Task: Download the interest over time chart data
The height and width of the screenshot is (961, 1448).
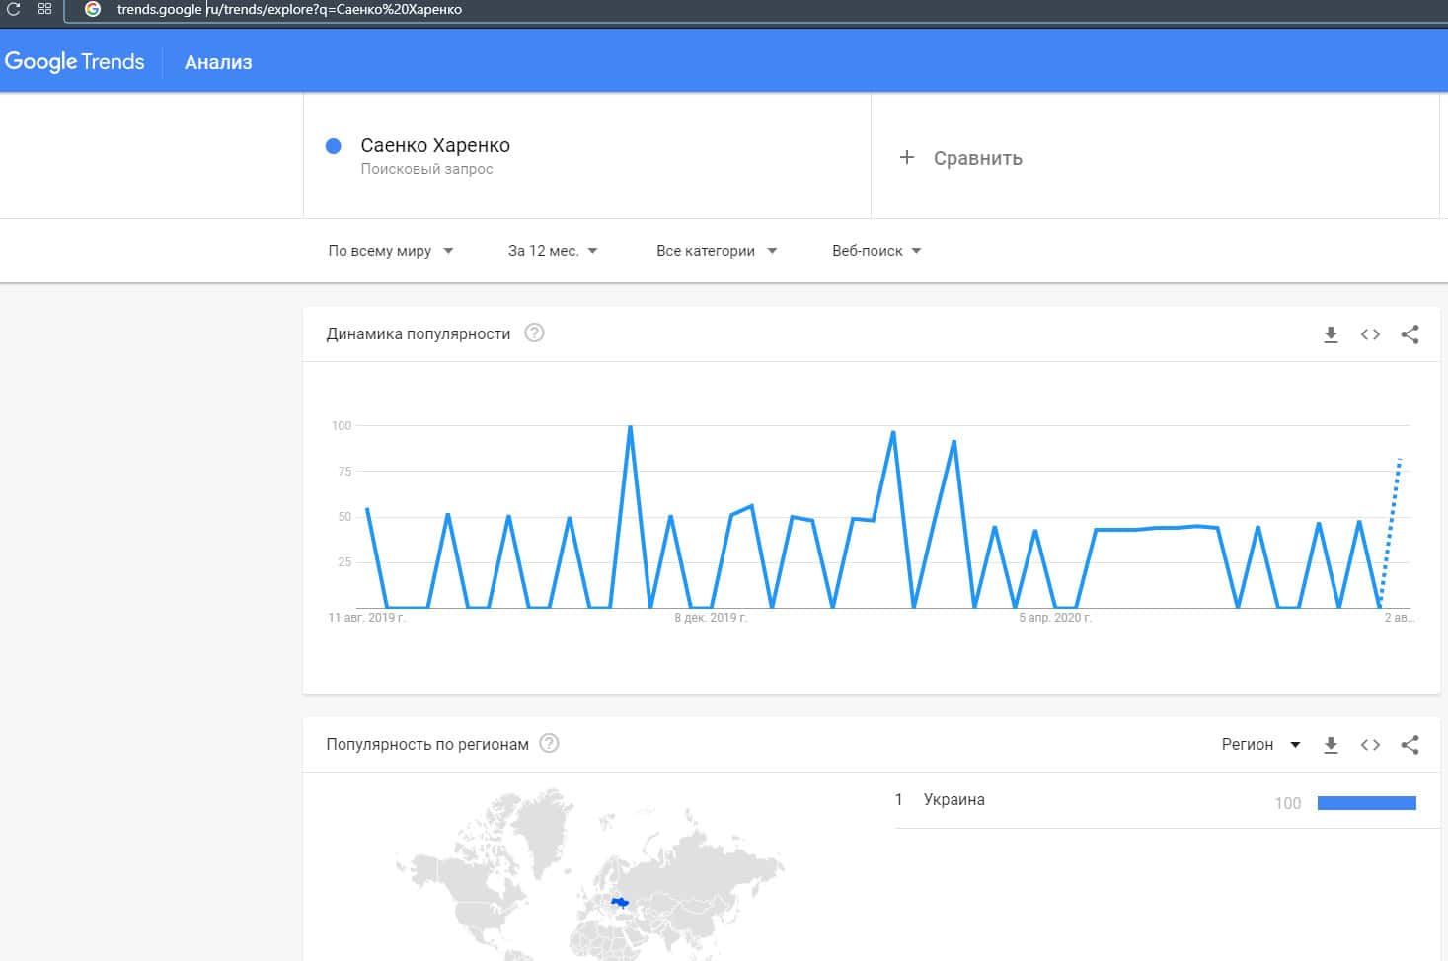Action: (x=1331, y=334)
